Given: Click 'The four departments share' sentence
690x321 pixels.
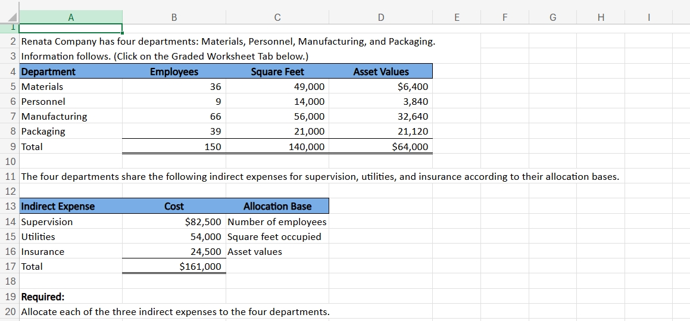Looking at the screenshot, I should click(x=320, y=176).
